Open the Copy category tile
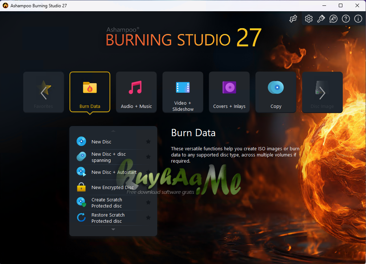Image resolution: width=366 pixels, height=264 pixels. pyautogui.click(x=276, y=92)
